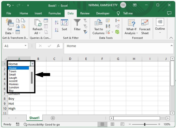Select row 8 header
Image resolution: width=176 pixels, height=128 pixels.
5,99
